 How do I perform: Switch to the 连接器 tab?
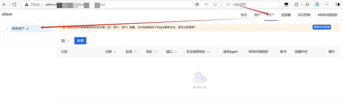286,15
